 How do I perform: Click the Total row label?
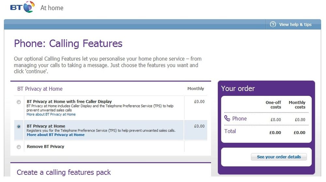tap(230, 131)
